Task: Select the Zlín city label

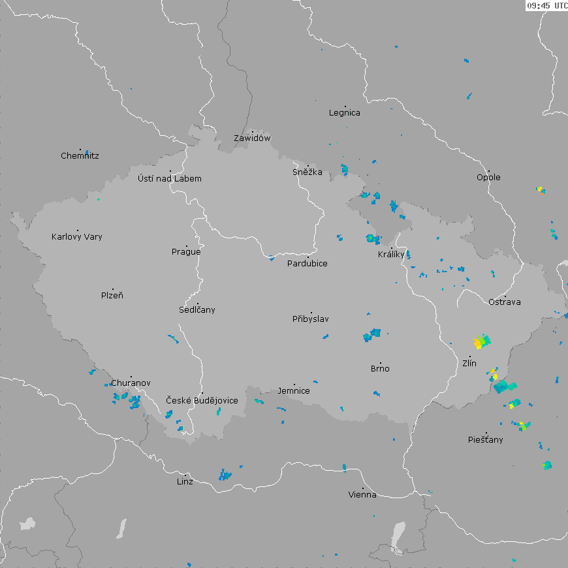Action: (469, 364)
